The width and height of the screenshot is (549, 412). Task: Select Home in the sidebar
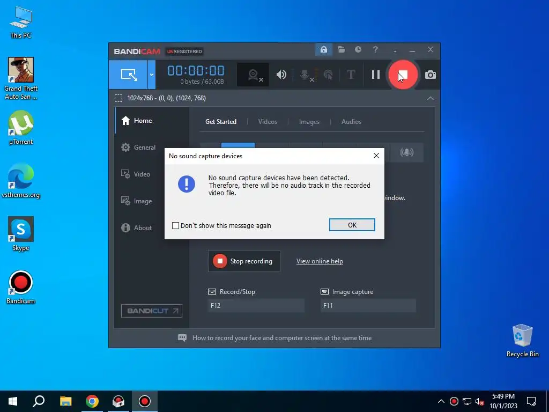point(152,121)
